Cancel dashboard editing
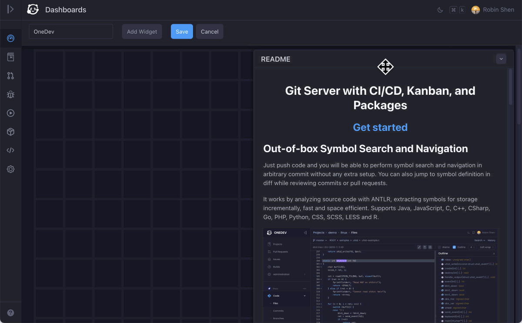 coord(210,32)
